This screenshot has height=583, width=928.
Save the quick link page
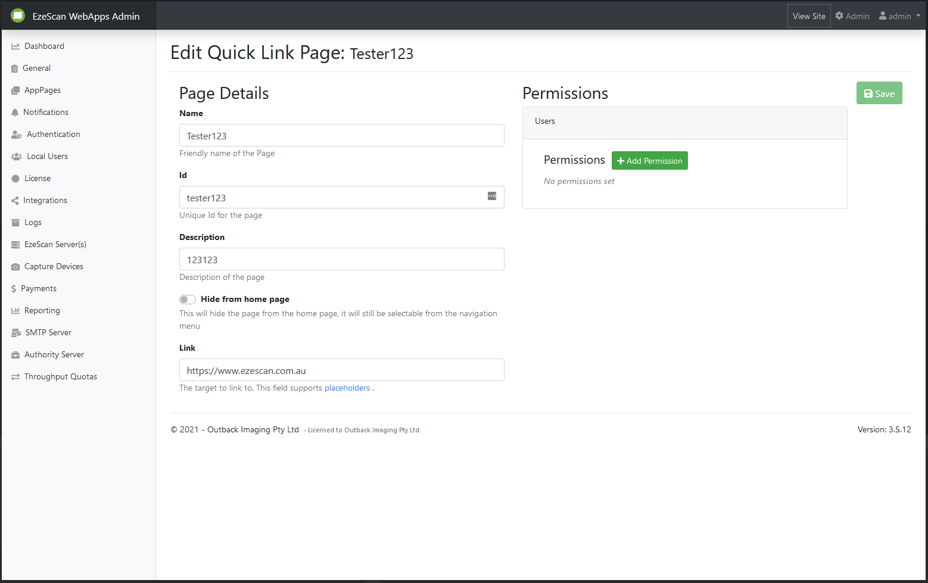[x=879, y=93]
